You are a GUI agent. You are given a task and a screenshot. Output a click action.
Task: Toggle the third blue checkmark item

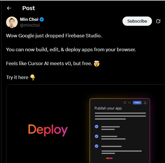(x=96, y=146)
